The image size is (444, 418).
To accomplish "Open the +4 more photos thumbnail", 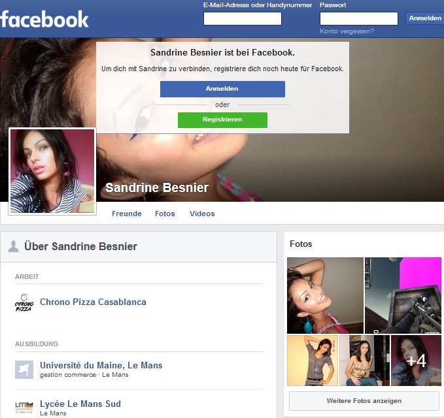I will 416,361.
